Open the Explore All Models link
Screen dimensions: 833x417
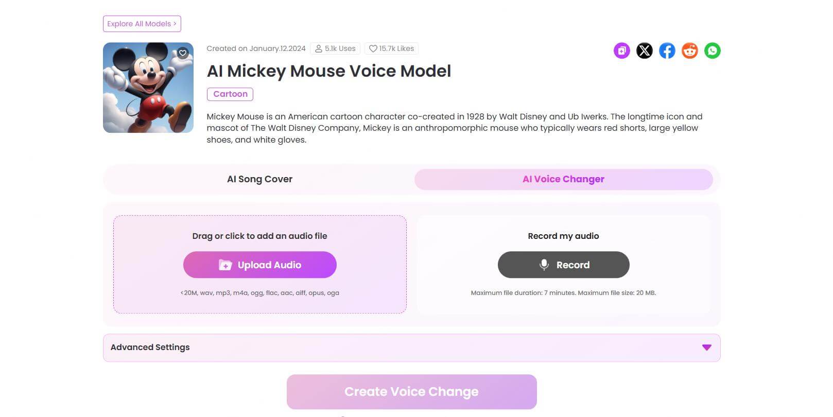(x=142, y=24)
